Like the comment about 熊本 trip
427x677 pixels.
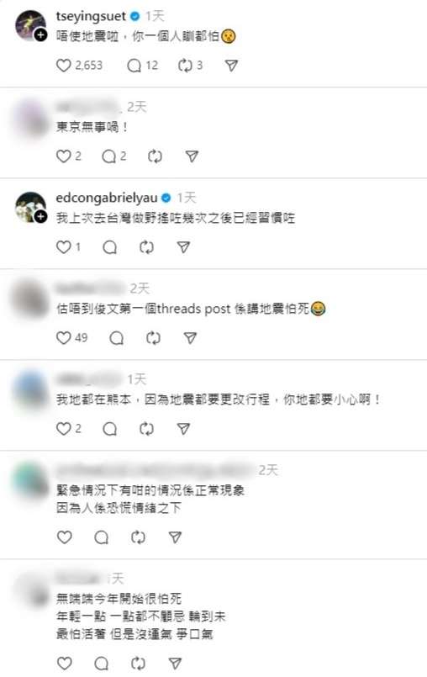point(64,429)
